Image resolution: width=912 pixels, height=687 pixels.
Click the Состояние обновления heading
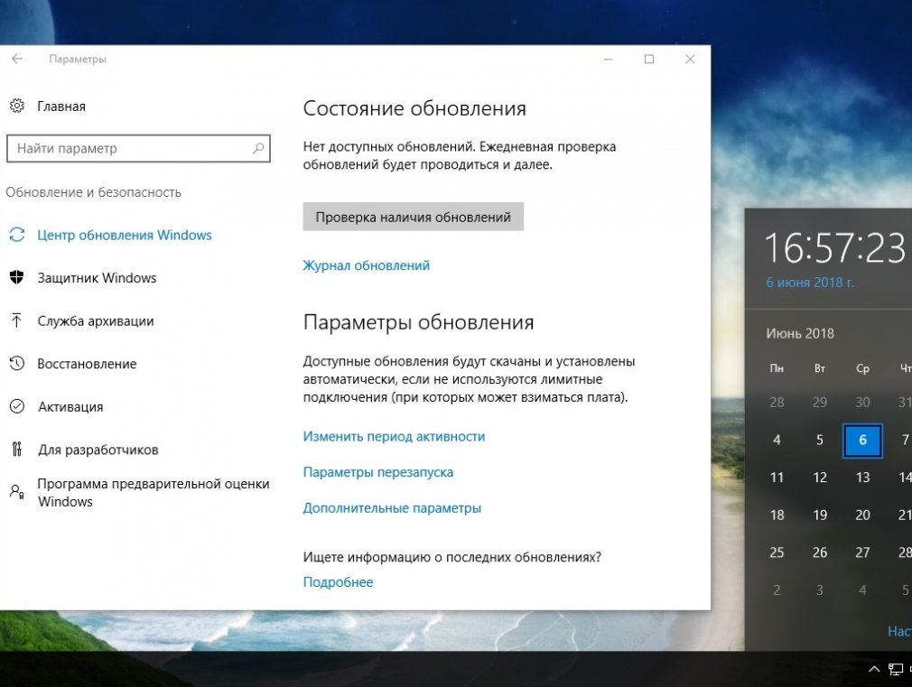(x=414, y=108)
